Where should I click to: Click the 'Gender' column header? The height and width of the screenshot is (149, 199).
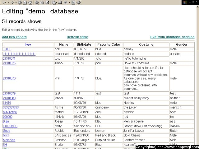(x=182, y=44)
